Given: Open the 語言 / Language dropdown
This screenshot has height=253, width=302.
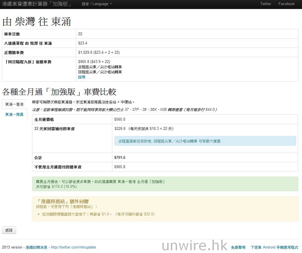Looking at the screenshot, I should (97, 4).
